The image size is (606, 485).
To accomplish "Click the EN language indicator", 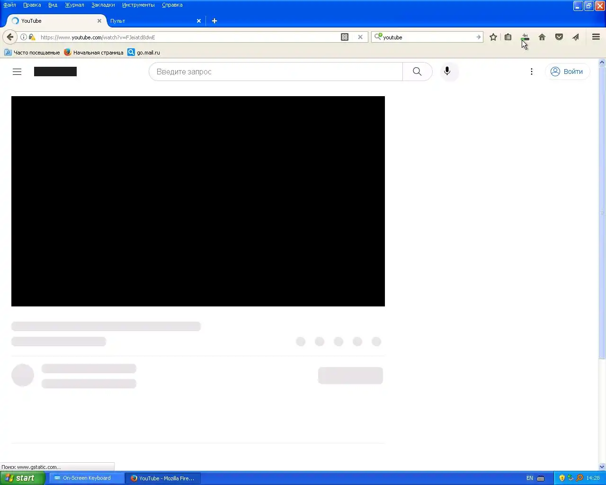I will click(530, 478).
